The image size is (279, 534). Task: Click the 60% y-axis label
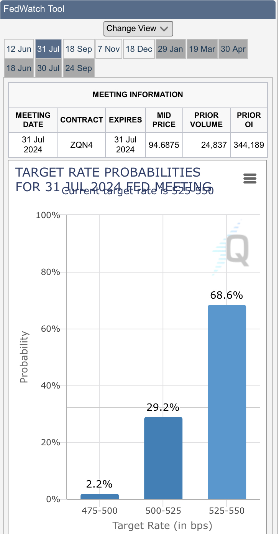coord(51,329)
